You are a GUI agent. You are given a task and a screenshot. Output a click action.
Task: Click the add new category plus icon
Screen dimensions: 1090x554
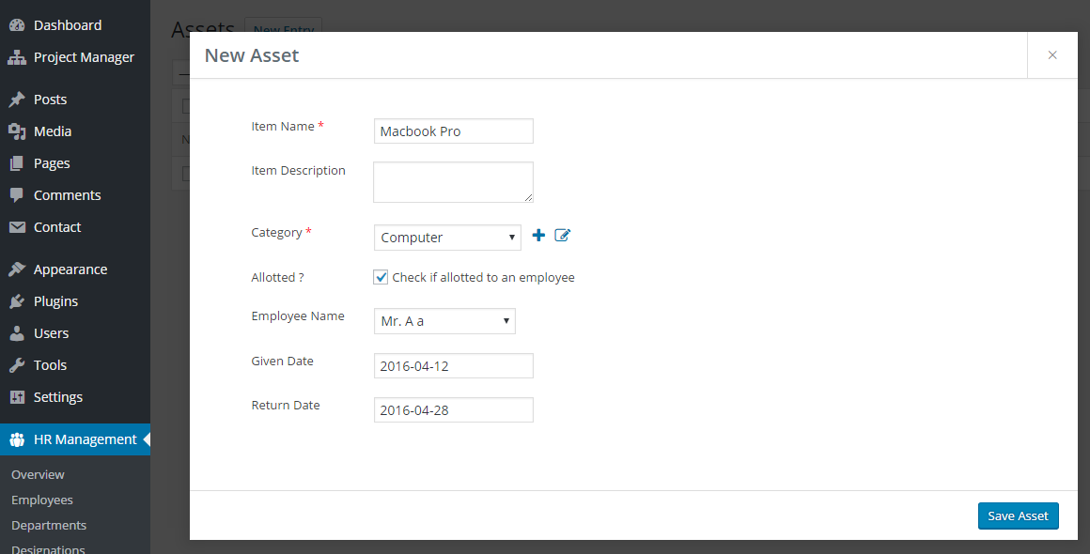point(537,235)
